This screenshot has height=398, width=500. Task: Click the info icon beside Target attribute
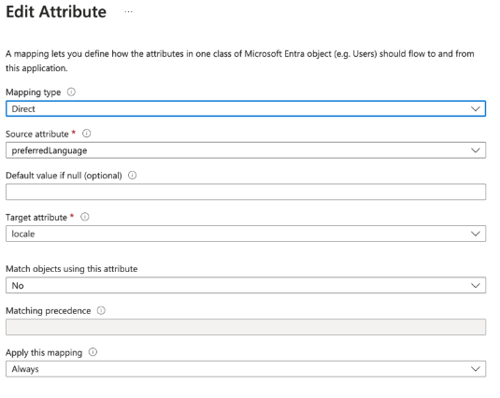coord(85,217)
